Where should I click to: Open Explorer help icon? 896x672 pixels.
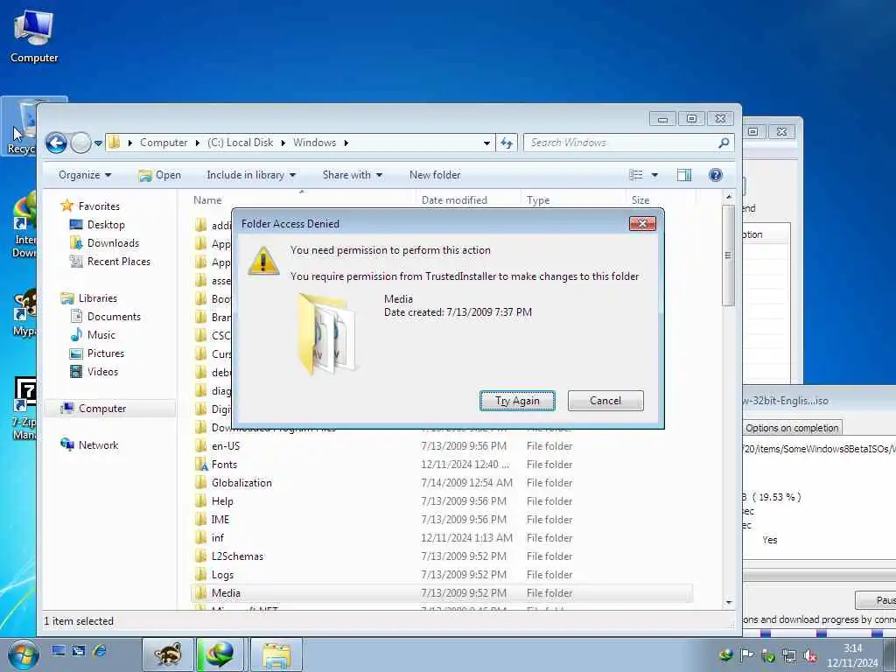tap(716, 175)
